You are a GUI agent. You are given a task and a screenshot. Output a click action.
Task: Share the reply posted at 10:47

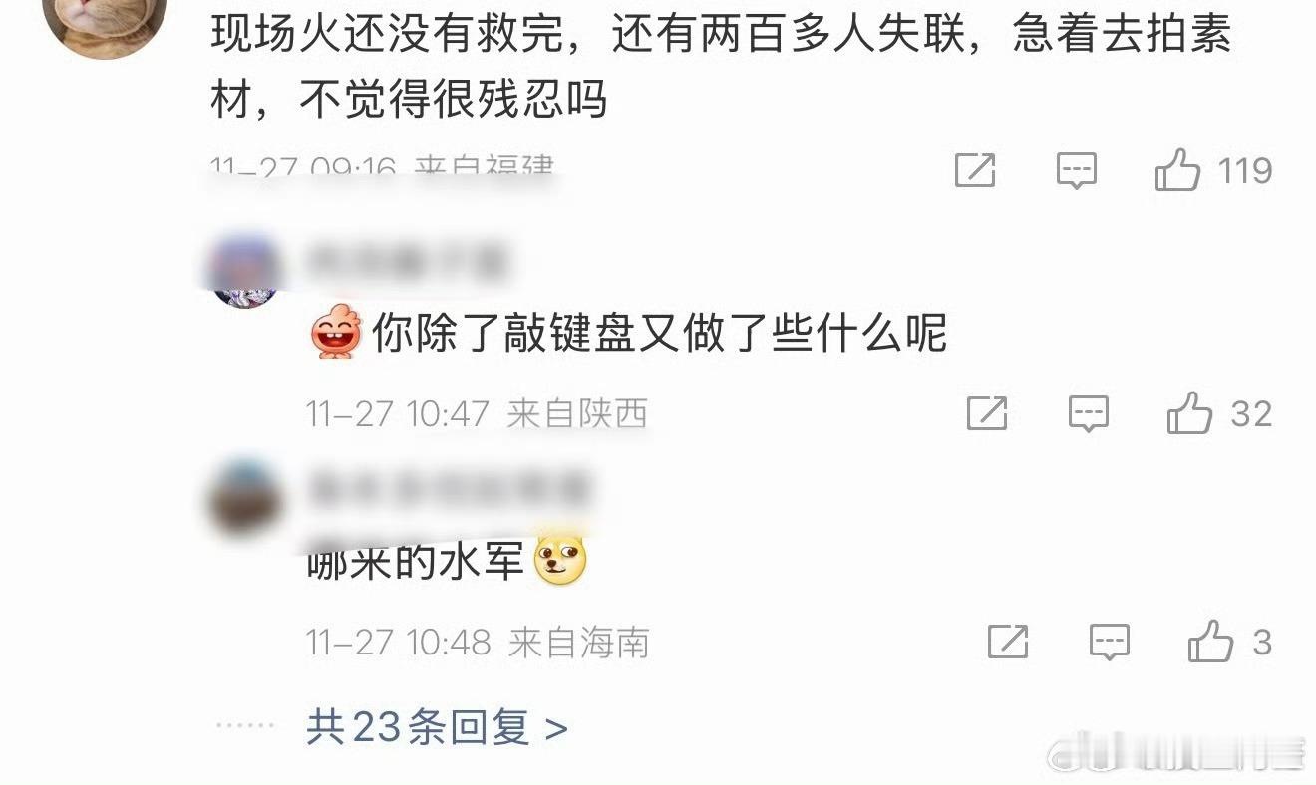pos(987,413)
